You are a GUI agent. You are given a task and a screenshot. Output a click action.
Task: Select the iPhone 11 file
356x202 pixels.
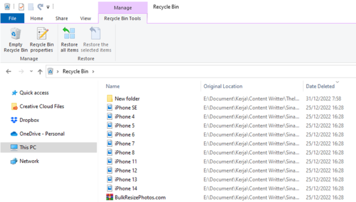click(x=126, y=162)
